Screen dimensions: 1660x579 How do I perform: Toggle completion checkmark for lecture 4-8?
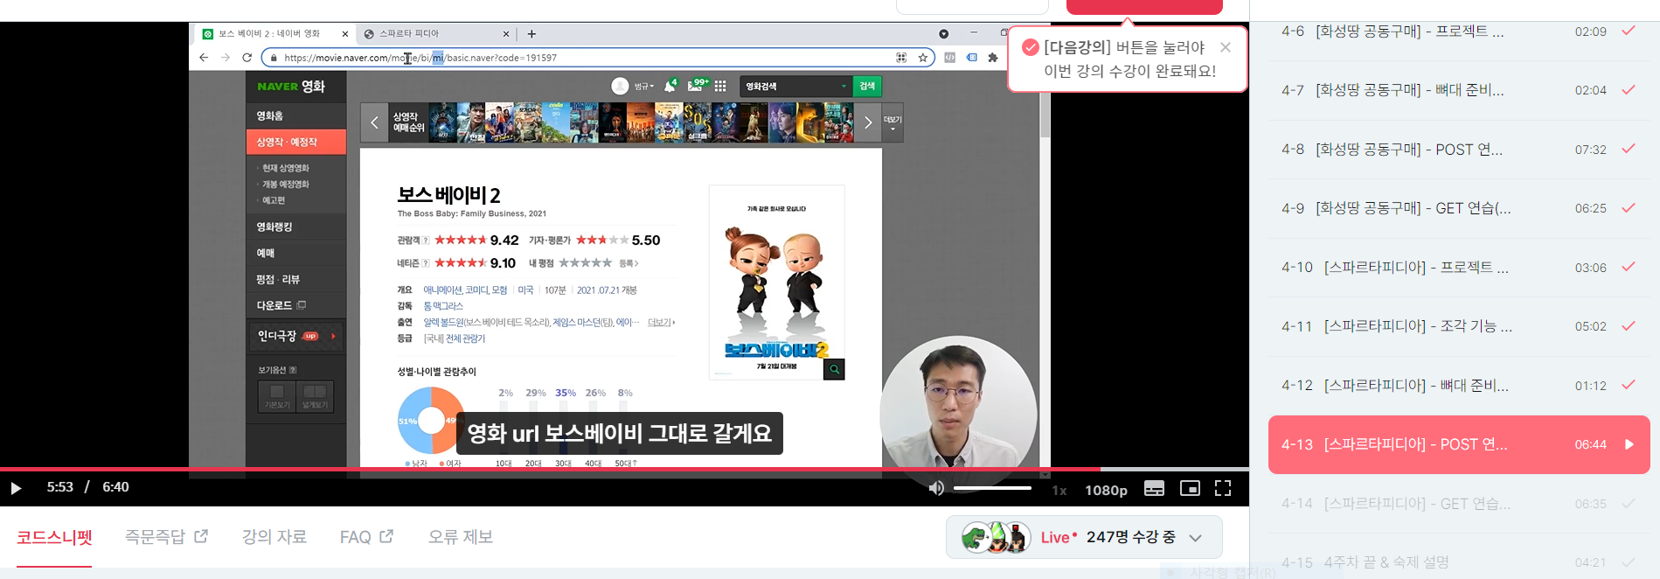[1629, 149]
